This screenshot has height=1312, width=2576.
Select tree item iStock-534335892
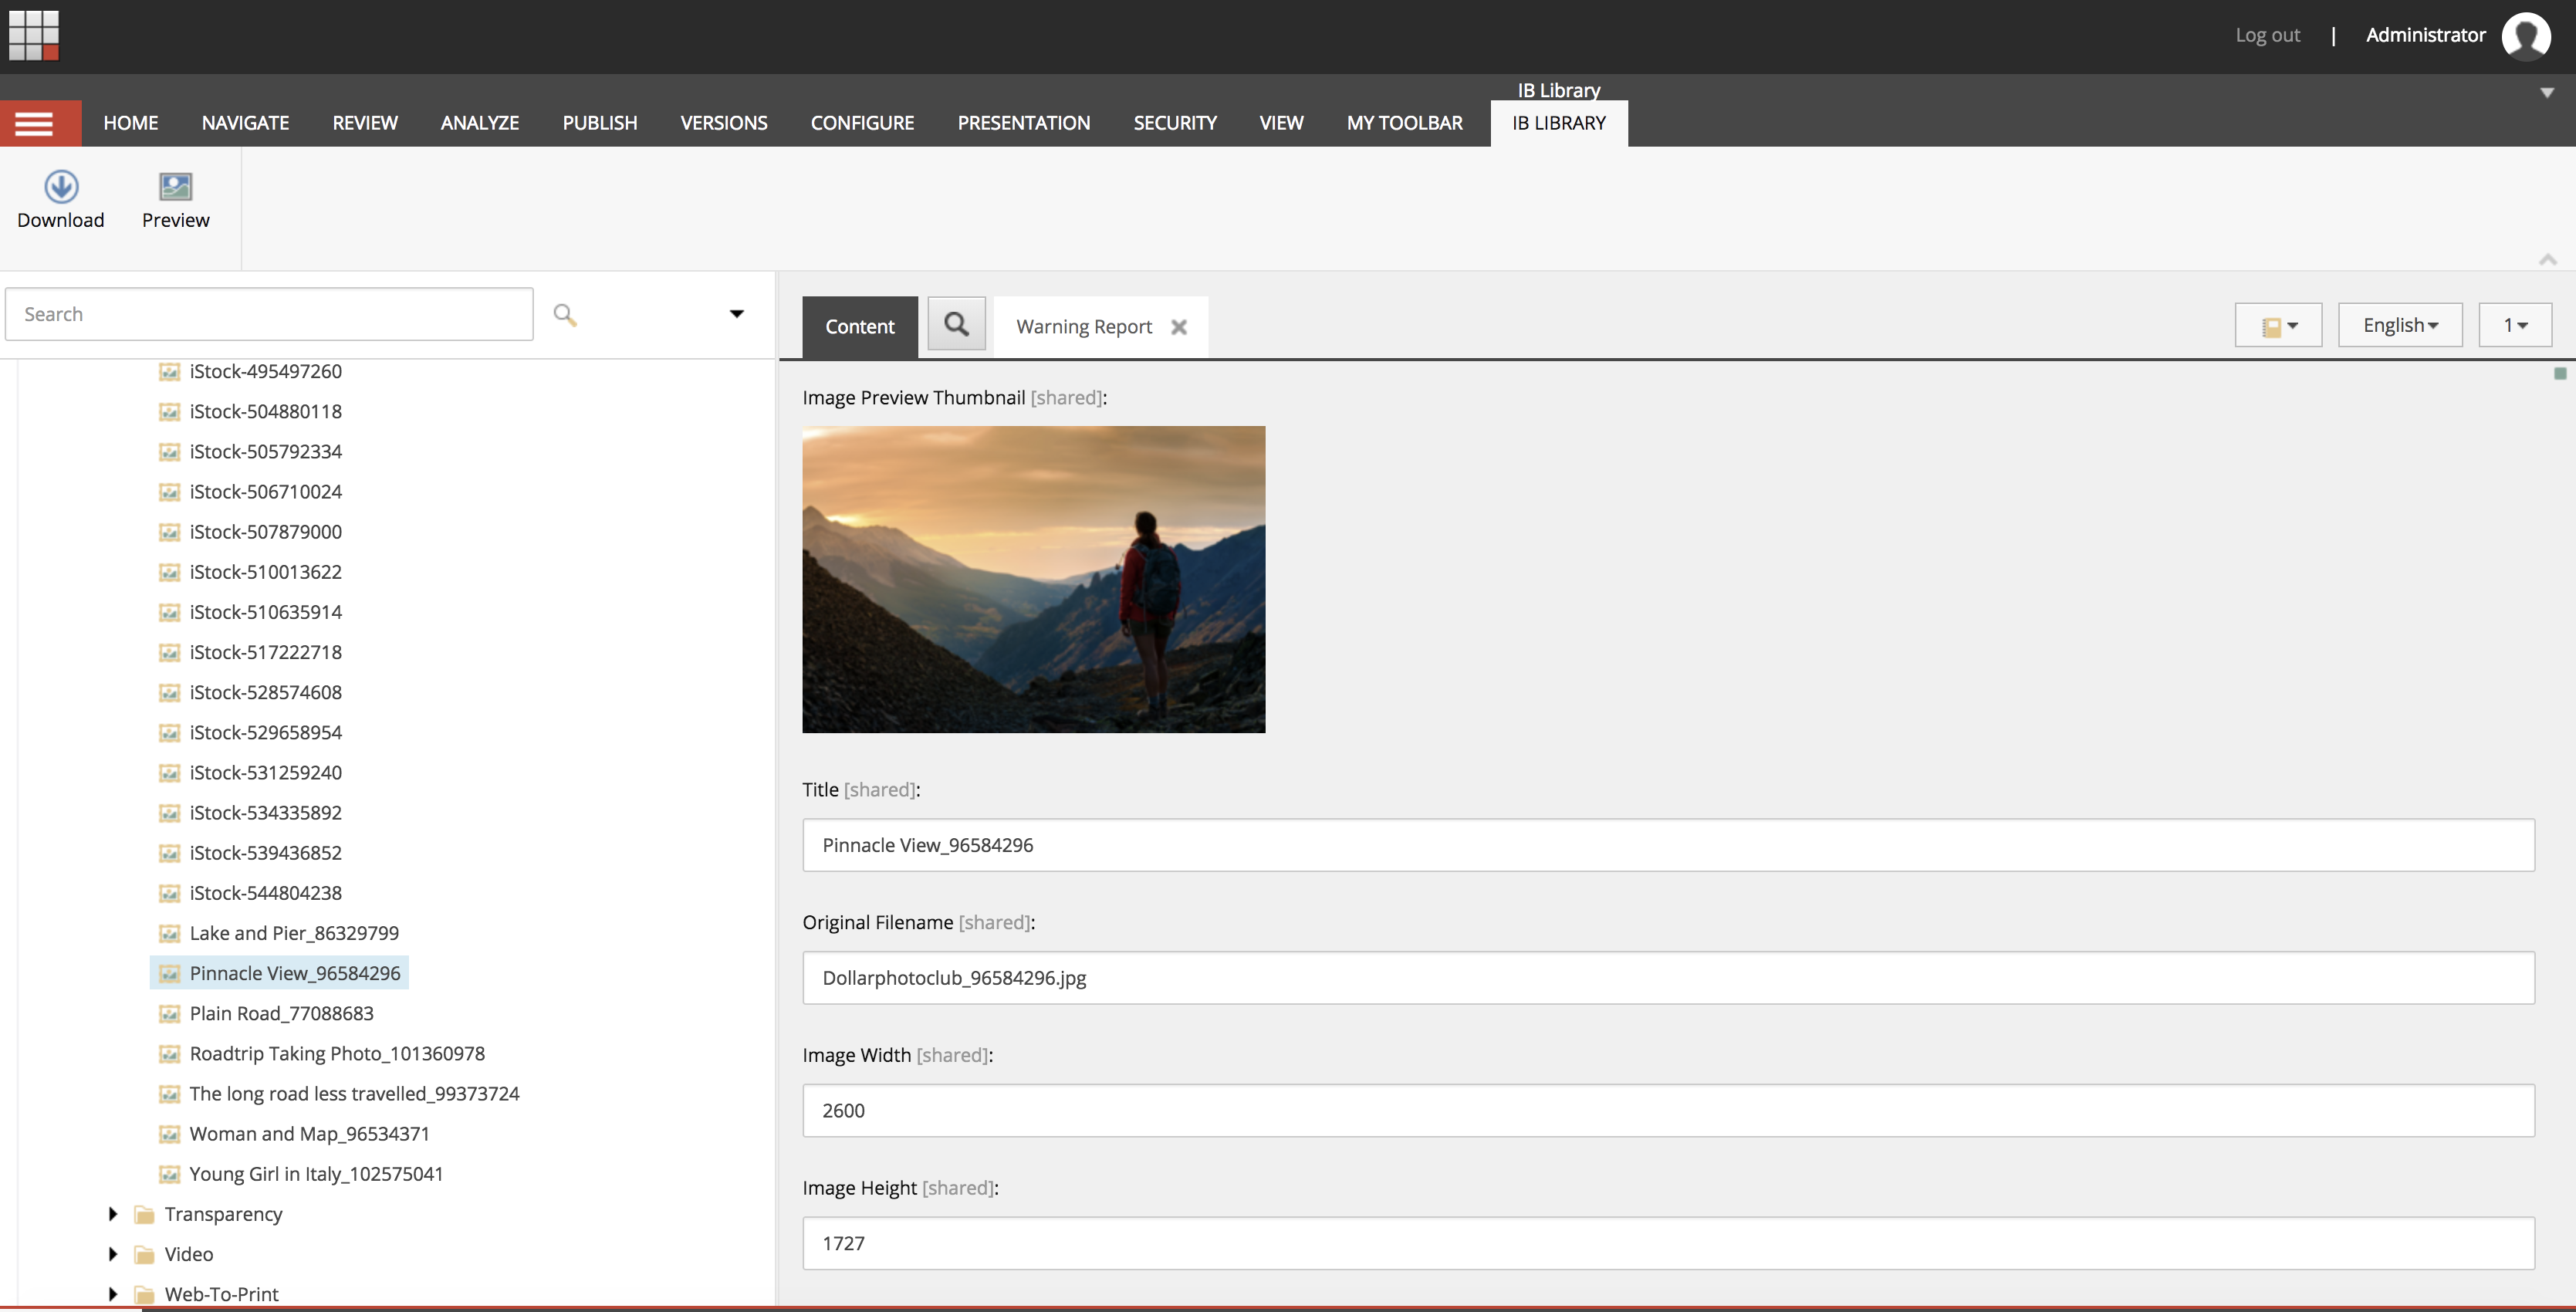point(266,813)
